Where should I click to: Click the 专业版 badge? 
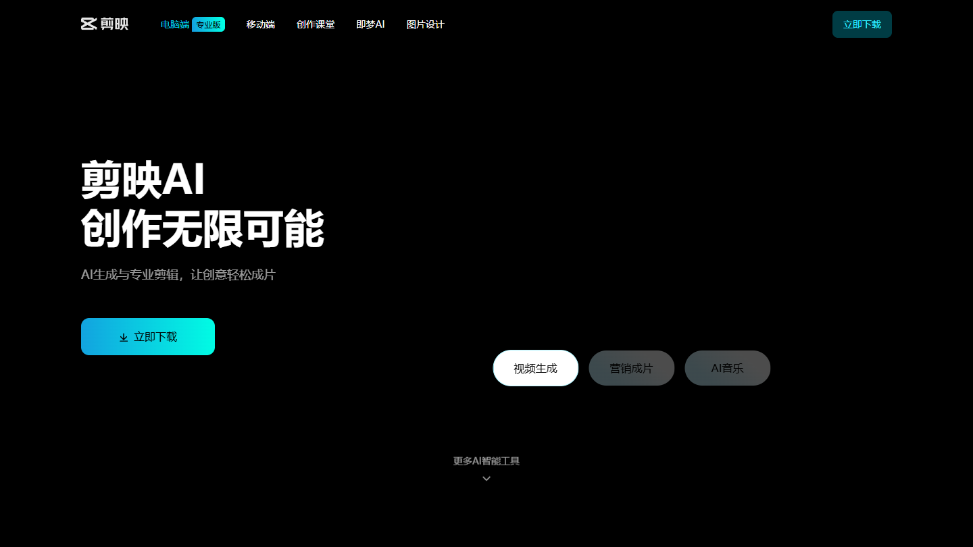point(208,24)
